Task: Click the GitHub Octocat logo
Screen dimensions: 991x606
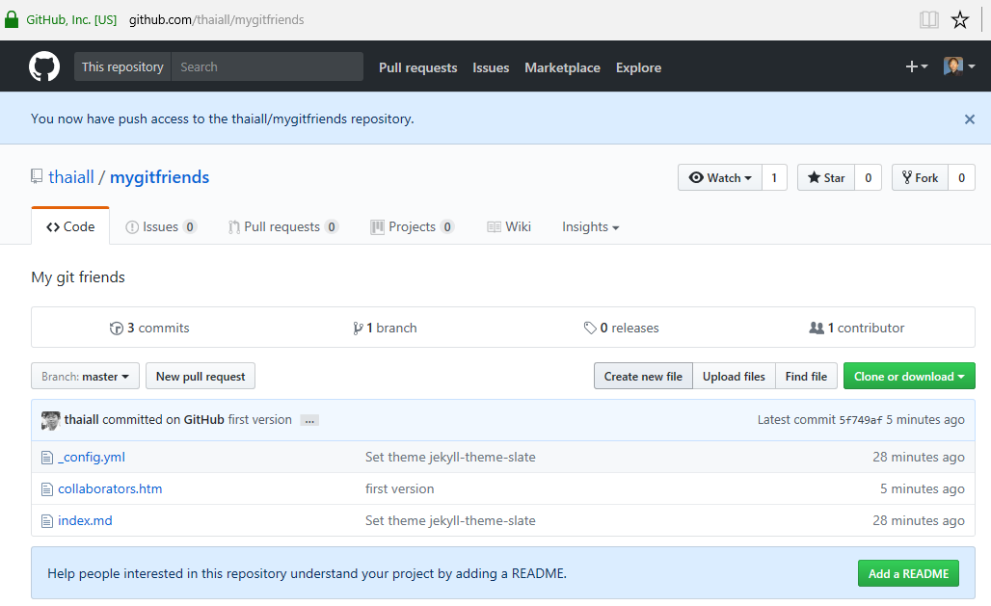Action: pos(44,66)
